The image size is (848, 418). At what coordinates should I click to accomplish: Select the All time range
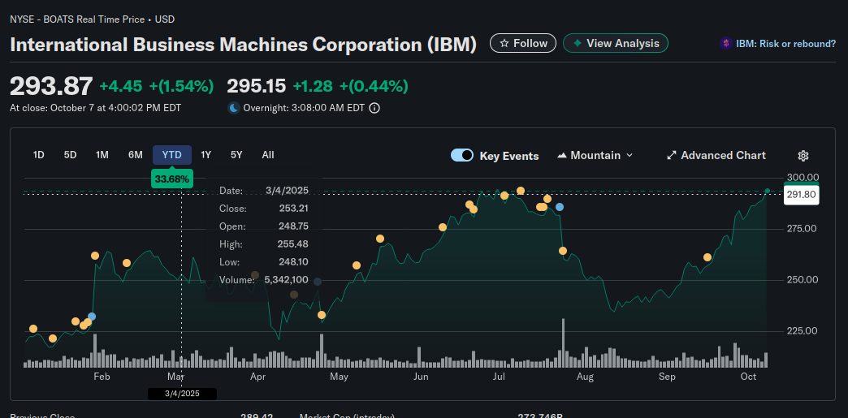tap(268, 155)
